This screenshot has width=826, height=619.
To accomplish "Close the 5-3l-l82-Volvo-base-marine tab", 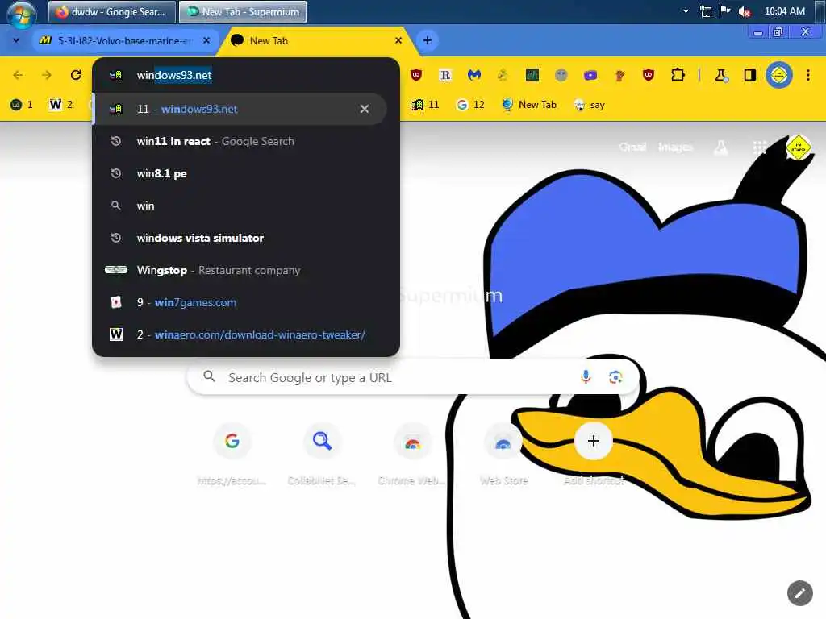I will coord(206,40).
